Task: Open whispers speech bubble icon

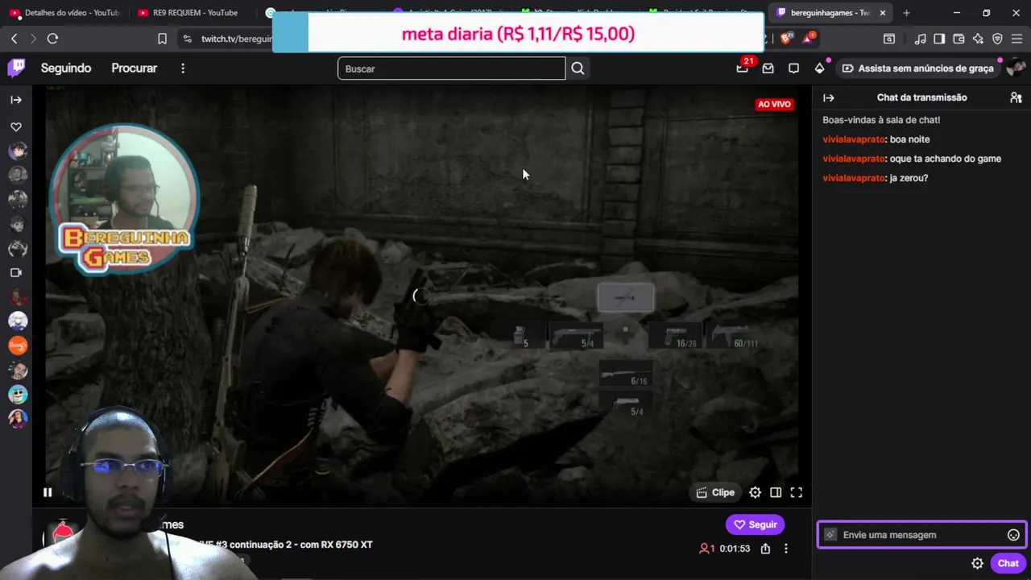Action: pyautogui.click(x=794, y=68)
